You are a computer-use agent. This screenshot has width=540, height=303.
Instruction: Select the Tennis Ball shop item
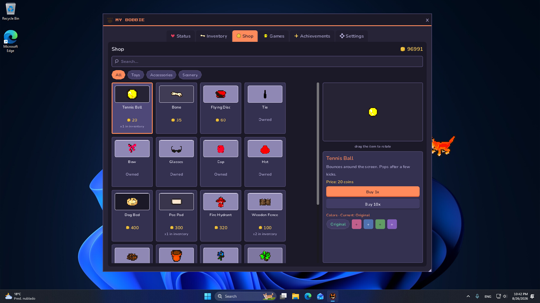(132, 108)
